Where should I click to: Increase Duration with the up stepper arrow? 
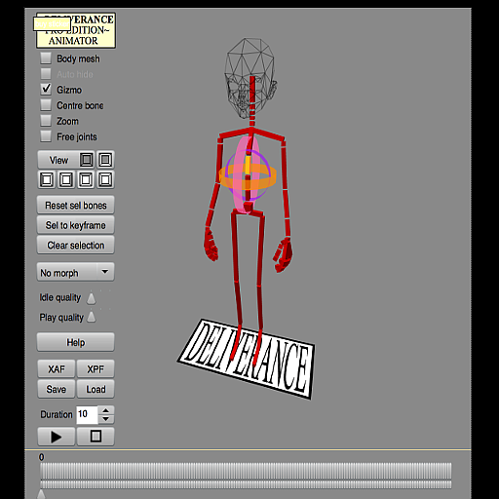[x=106, y=410]
